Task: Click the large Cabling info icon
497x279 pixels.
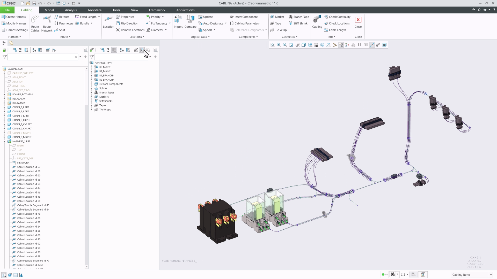Action: click(317, 22)
